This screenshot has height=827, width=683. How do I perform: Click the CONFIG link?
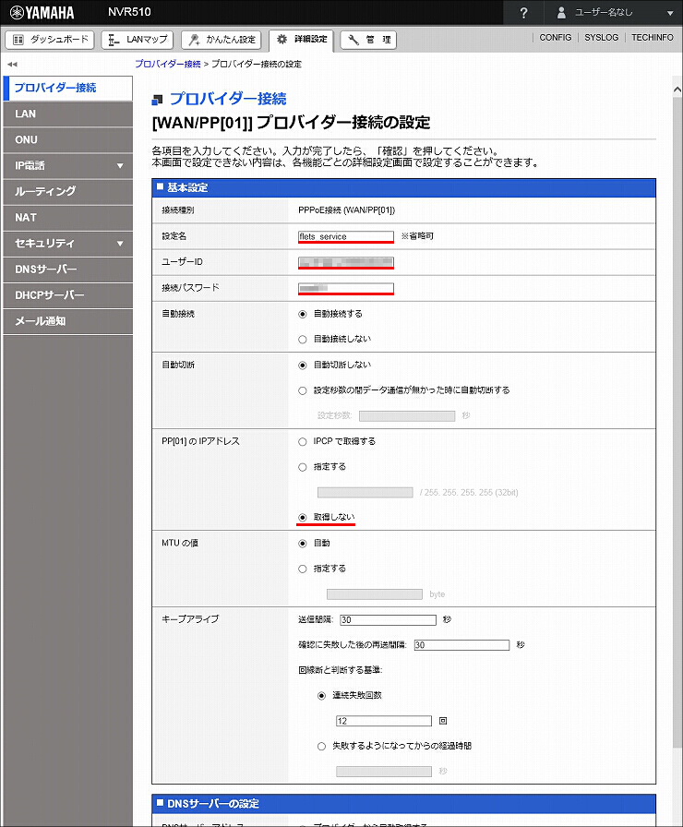555,38
